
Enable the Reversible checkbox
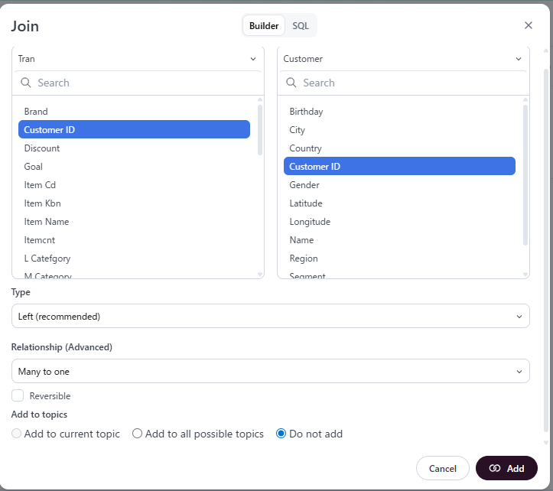point(18,395)
